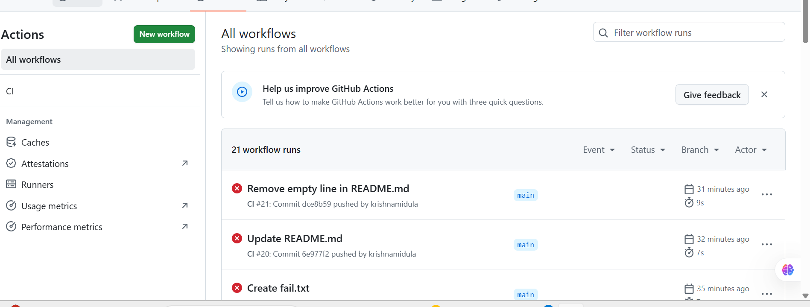Click stopwatch icon beside 9s duration

point(689,202)
